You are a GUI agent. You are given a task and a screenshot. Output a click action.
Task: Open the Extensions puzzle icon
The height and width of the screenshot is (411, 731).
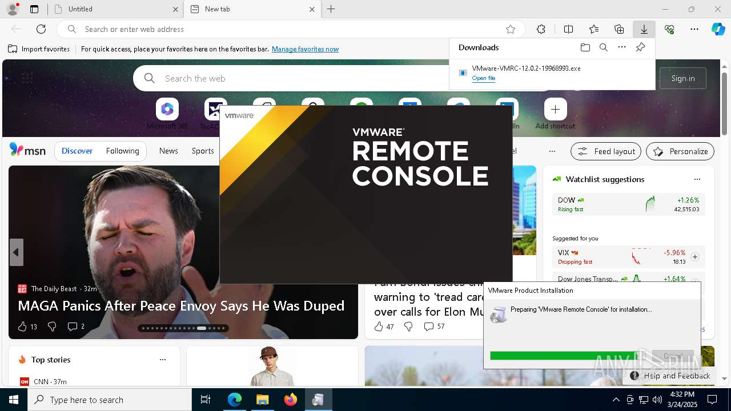(x=541, y=29)
